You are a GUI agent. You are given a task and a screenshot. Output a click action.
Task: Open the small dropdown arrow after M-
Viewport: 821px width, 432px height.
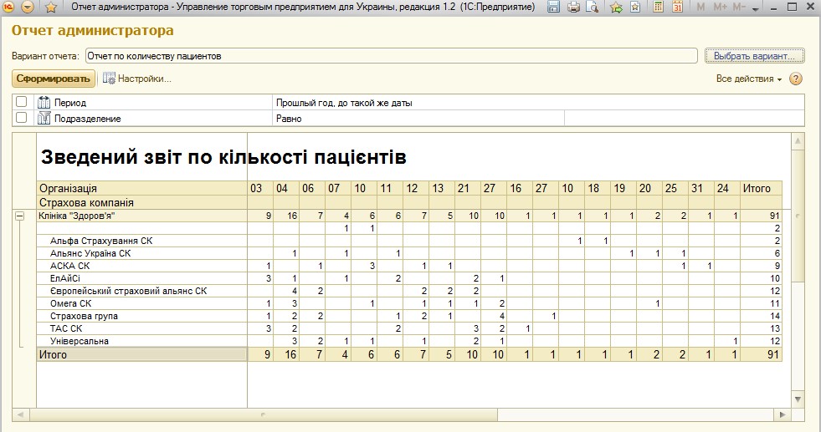point(755,9)
